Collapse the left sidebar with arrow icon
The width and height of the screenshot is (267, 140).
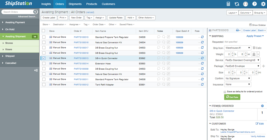coord(36,70)
